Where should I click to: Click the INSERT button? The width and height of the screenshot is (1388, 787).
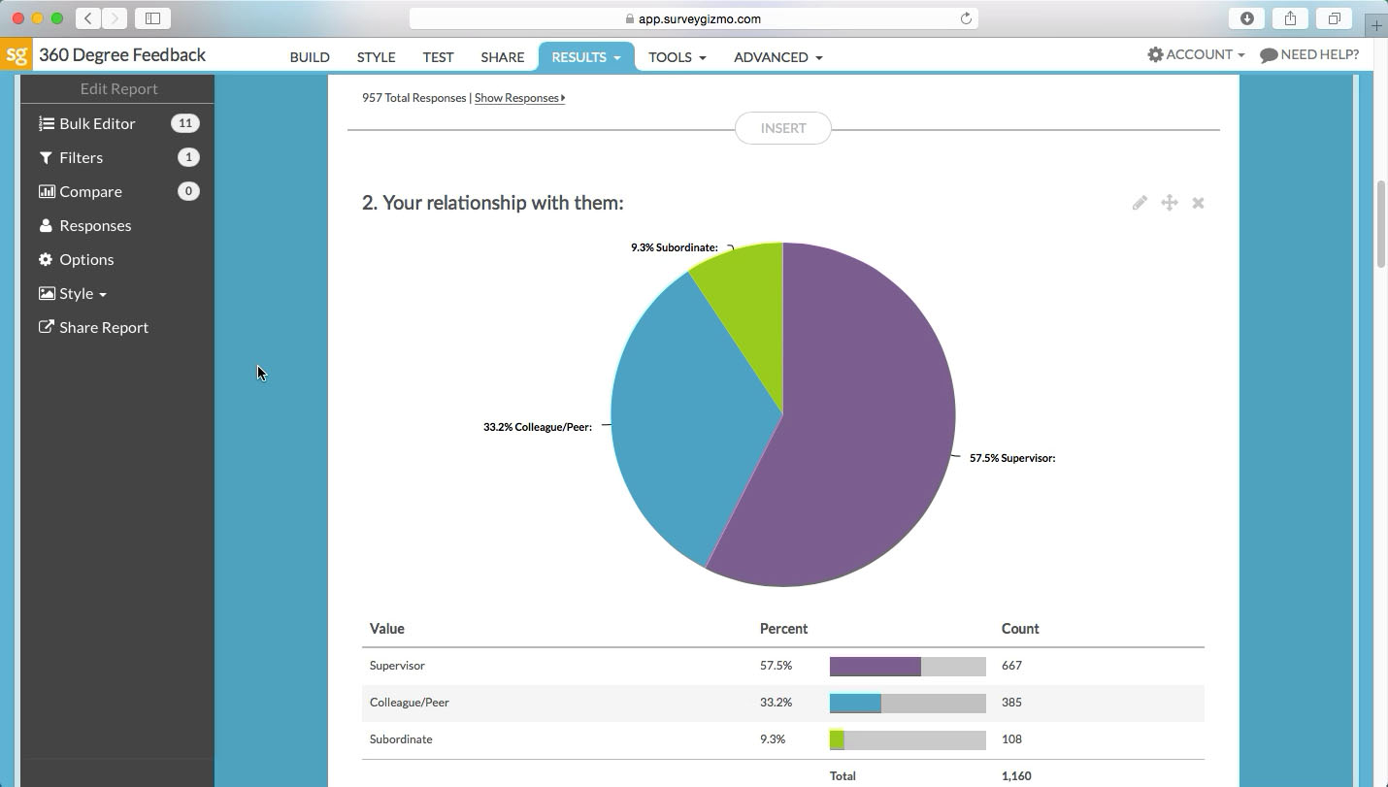782,127
